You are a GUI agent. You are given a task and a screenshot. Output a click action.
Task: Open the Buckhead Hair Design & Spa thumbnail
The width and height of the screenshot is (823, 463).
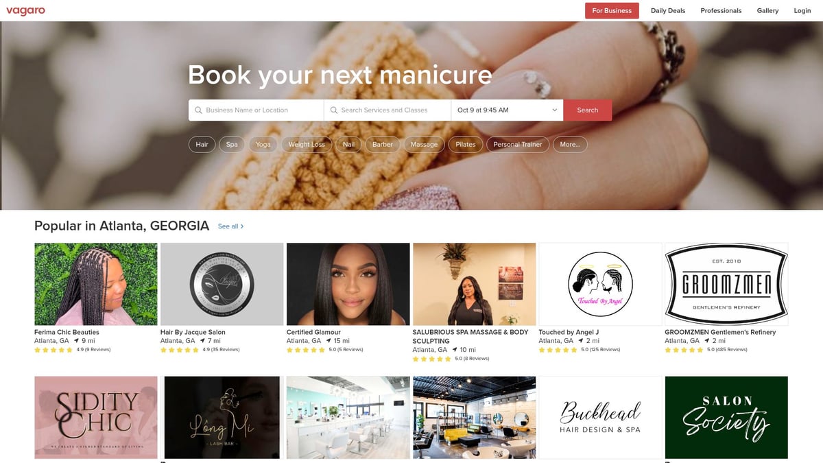(600, 417)
